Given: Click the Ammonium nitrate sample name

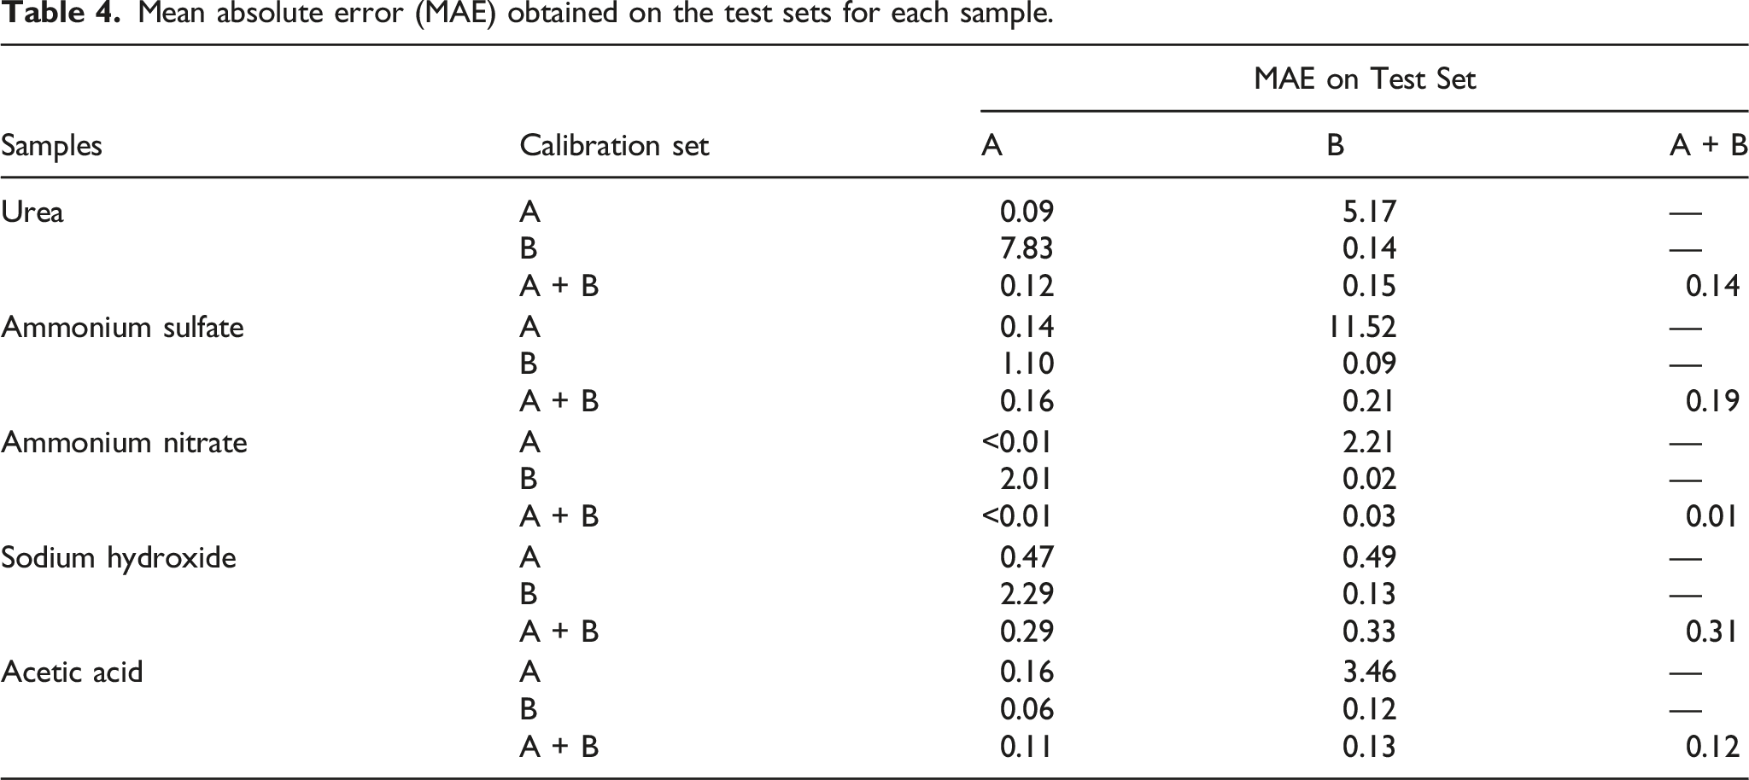Looking at the screenshot, I should (124, 442).
